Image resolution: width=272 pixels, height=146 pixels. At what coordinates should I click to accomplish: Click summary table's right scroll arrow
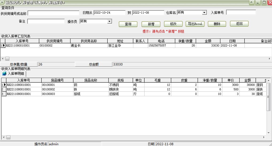[x=269, y=59]
